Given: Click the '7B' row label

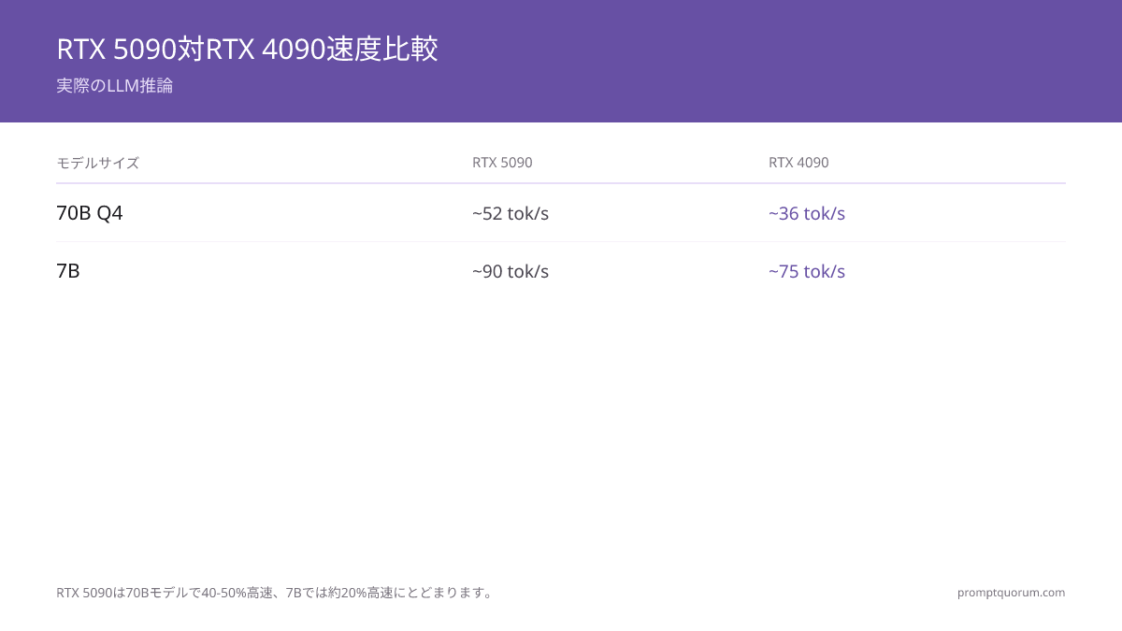Looking at the screenshot, I should (68, 271).
